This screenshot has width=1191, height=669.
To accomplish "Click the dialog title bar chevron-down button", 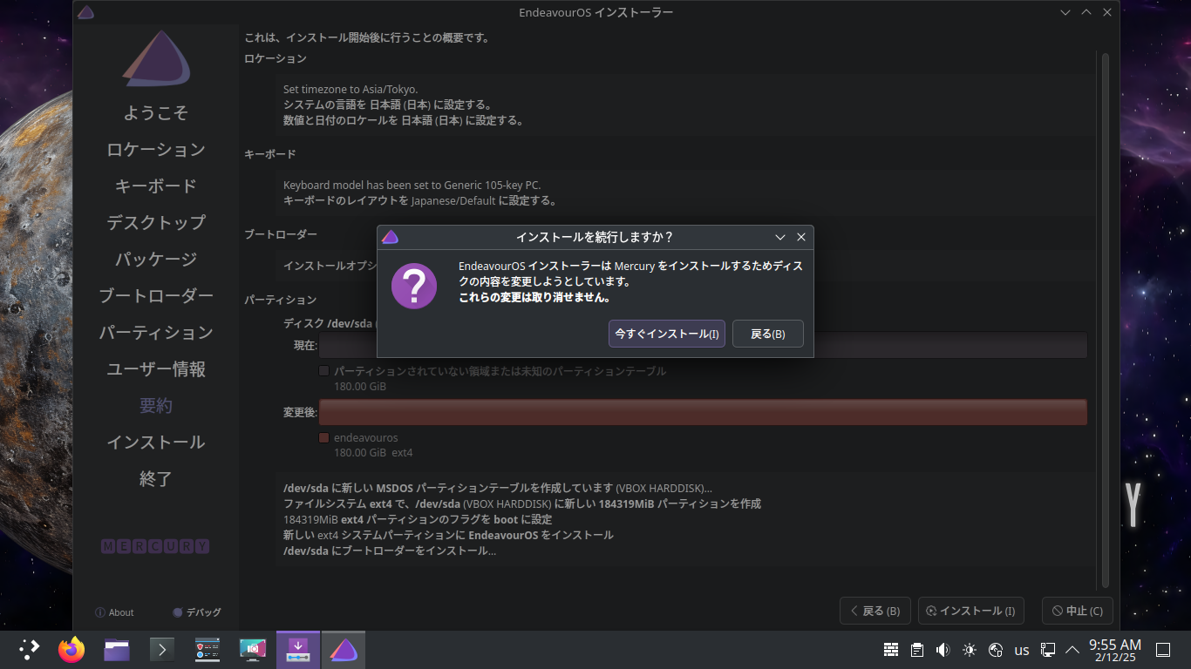I will tap(780, 237).
